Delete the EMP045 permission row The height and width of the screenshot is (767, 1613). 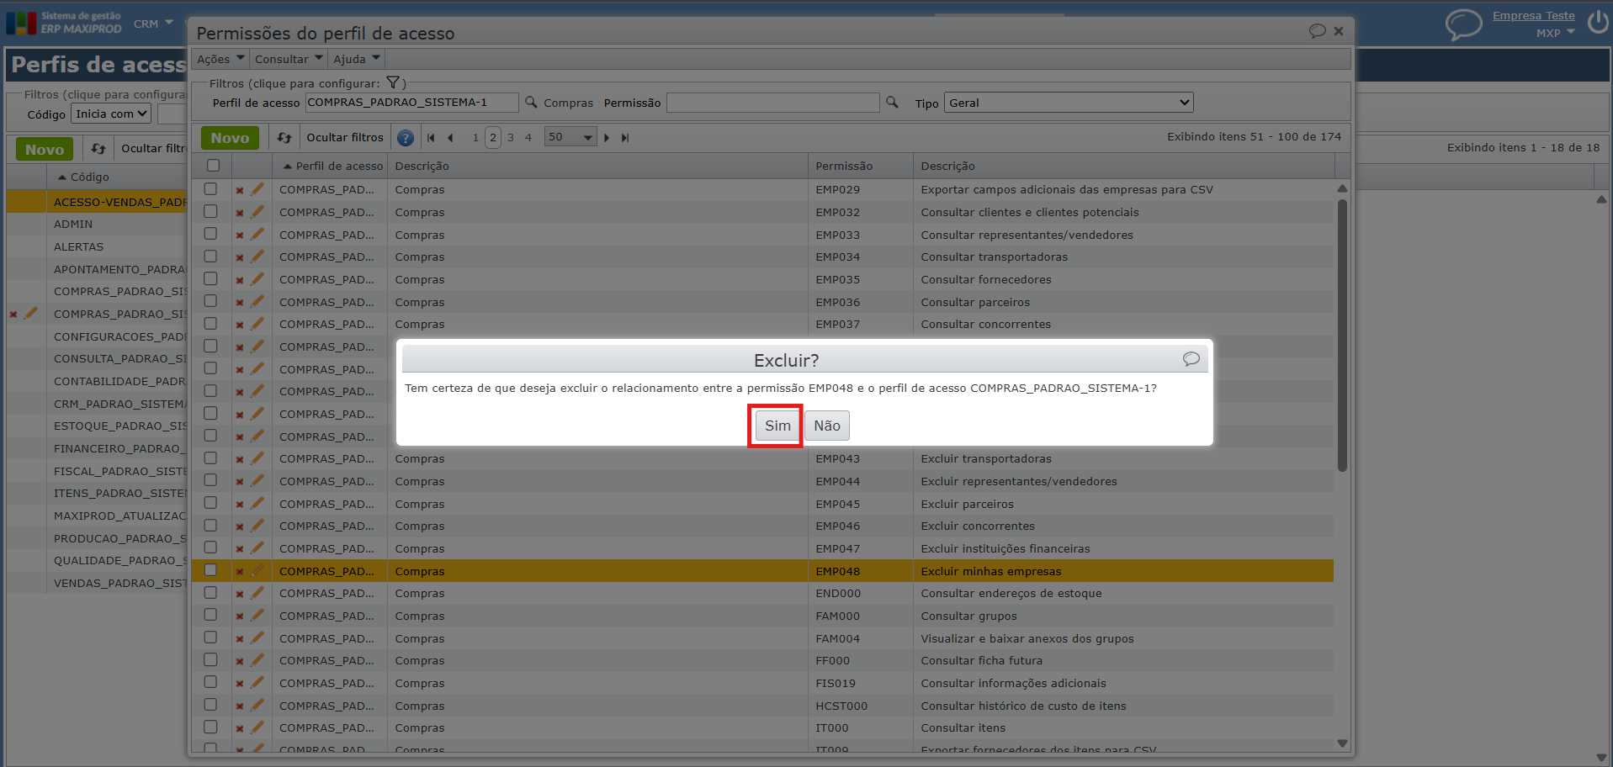click(x=240, y=505)
